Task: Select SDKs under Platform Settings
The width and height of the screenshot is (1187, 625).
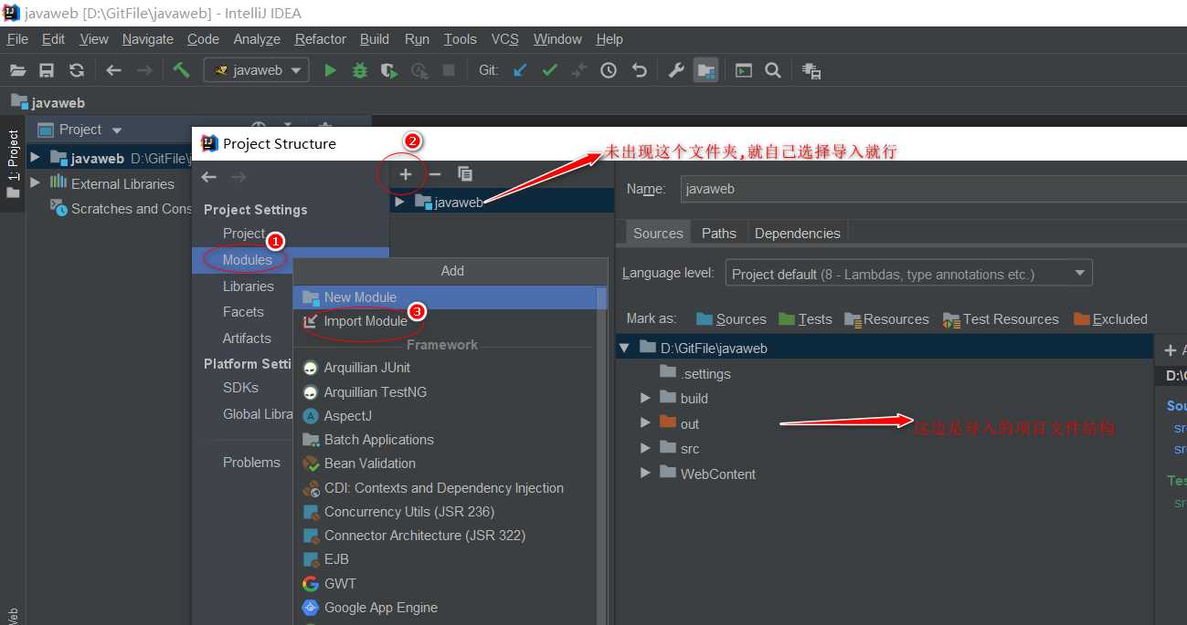Action: coord(241,388)
